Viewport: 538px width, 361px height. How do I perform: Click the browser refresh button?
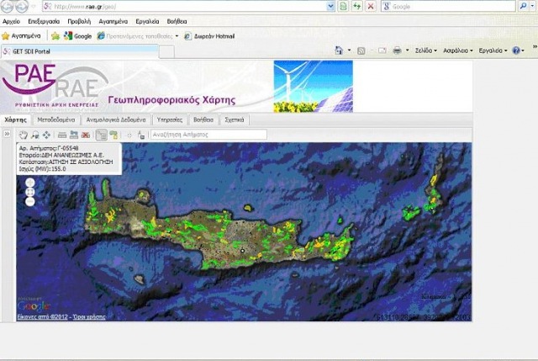(357, 6)
